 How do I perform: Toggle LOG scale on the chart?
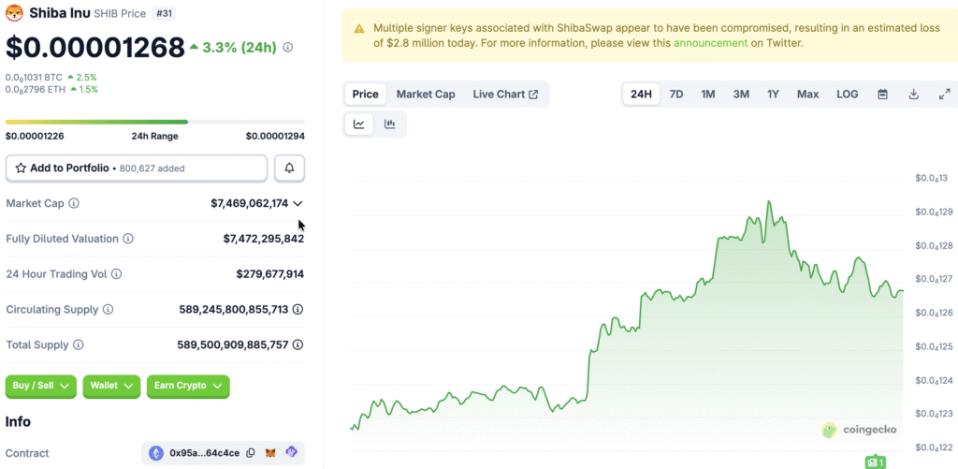[x=847, y=95]
